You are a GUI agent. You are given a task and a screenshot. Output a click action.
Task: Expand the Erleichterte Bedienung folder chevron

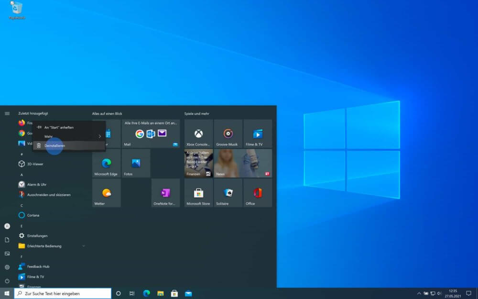tap(84, 246)
